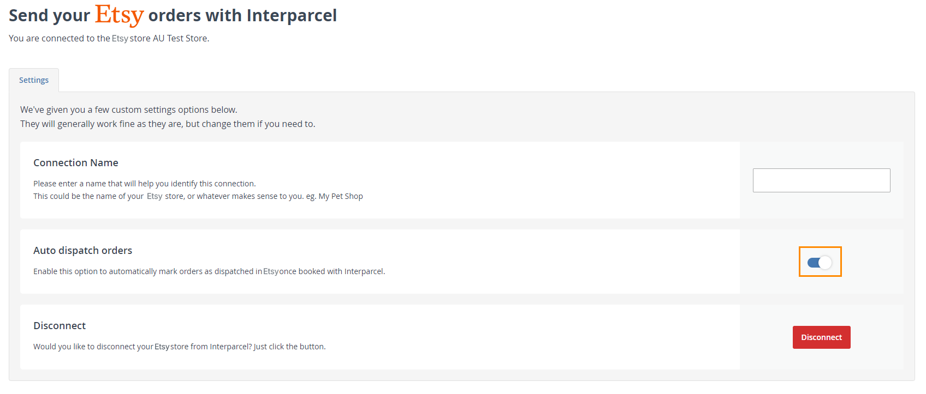The height and width of the screenshot is (394, 926).
Task: Click the 'Connection Name' section heading
Action: point(76,163)
